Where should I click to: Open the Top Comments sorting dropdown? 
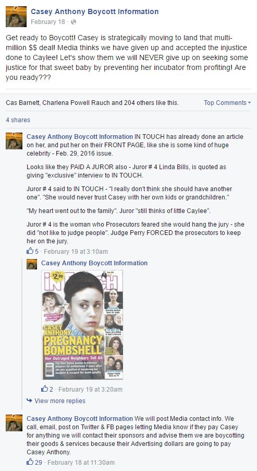[227, 103]
